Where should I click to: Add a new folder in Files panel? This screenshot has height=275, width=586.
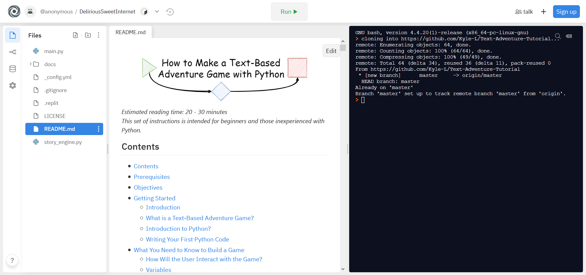point(88,35)
